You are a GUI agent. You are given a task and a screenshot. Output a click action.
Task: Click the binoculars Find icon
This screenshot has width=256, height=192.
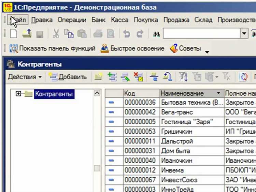click(156, 34)
